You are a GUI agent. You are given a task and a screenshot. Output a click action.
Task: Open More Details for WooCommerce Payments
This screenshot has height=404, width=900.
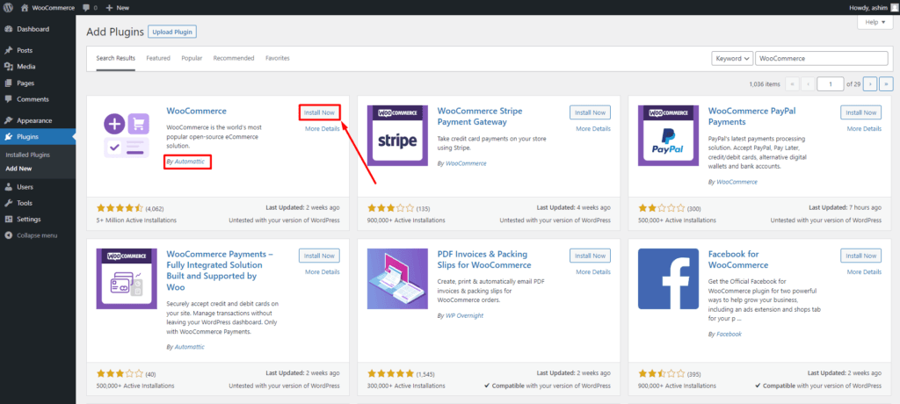pos(322,272)
